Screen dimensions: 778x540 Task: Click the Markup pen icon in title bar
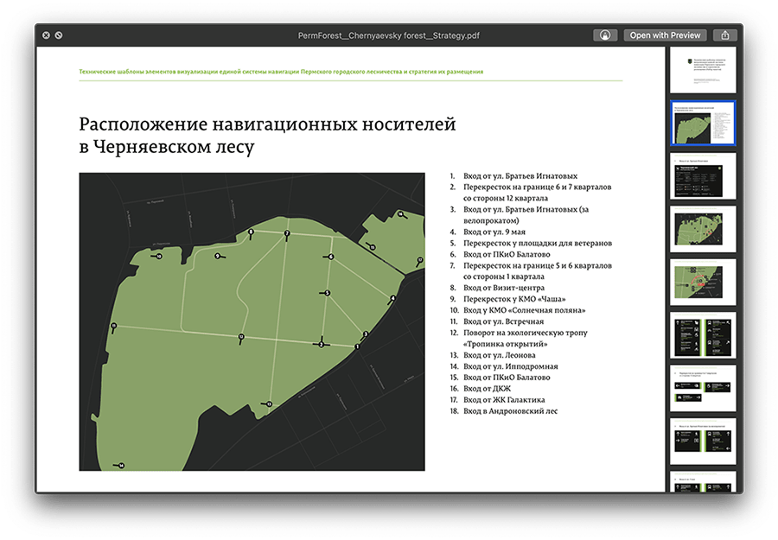coord(605,35)
